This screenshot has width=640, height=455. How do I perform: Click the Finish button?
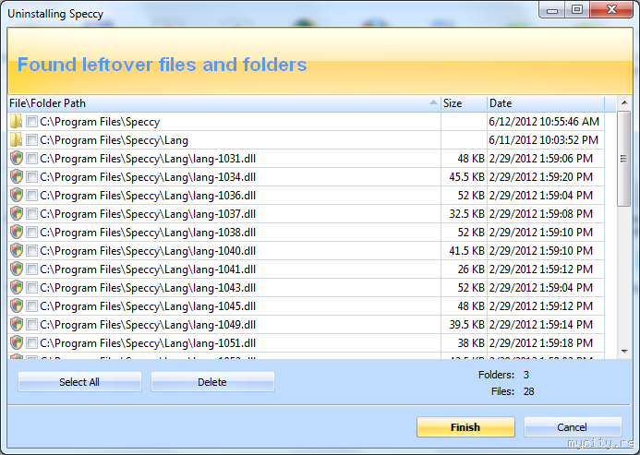point(465,427)
